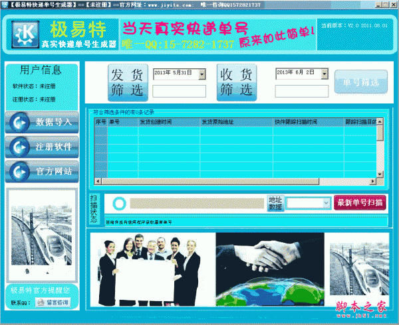
Task: Click the text field under shipping date
Action: point(179,91)
